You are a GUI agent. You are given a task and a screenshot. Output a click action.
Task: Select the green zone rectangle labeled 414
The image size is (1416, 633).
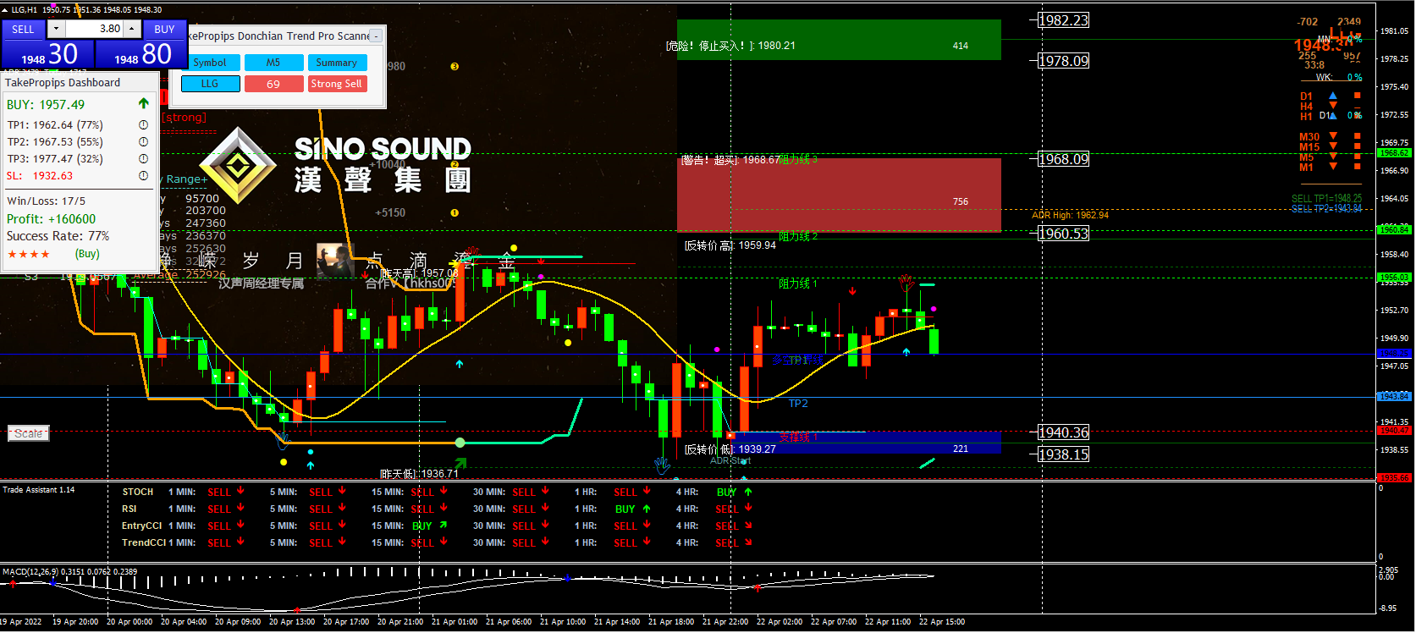tap(839, 40)
